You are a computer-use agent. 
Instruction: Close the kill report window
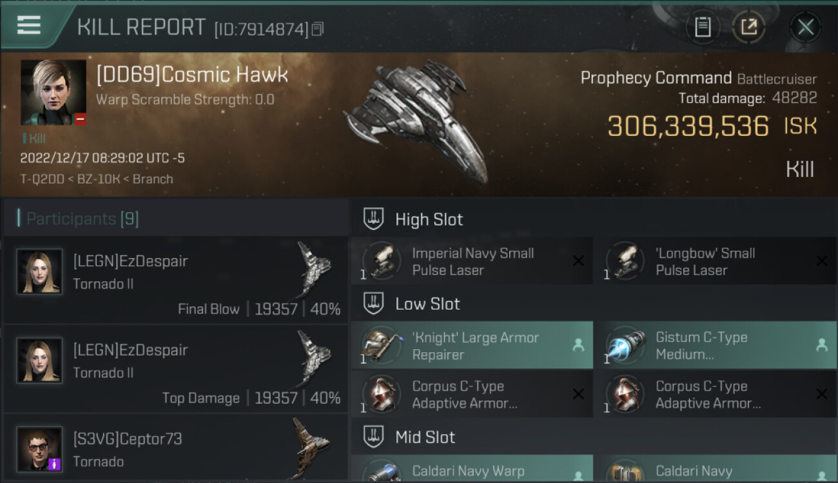tap(805, 27)
